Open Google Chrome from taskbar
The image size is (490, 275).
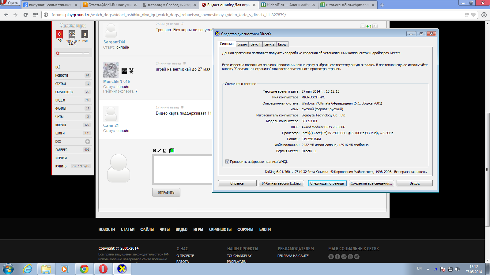point(84,269)
